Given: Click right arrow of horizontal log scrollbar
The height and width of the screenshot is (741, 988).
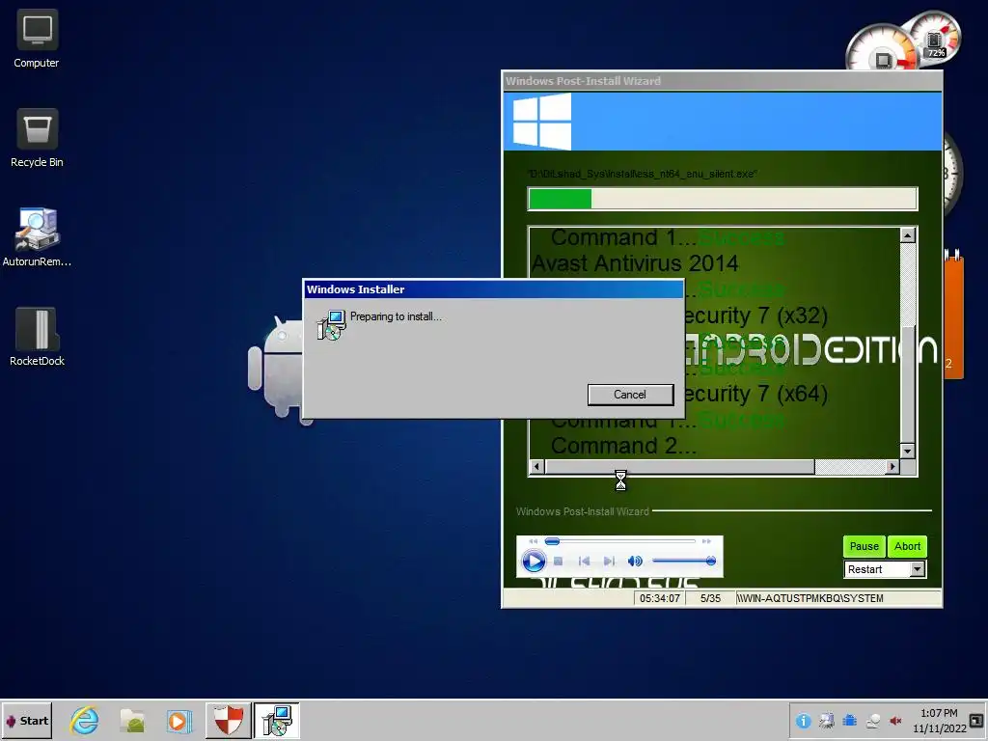Looking at the screenshot, I should click(x=892, y=467).
